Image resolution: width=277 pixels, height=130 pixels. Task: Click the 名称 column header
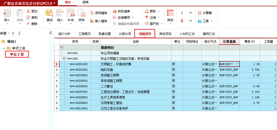[x=136, y=42]
